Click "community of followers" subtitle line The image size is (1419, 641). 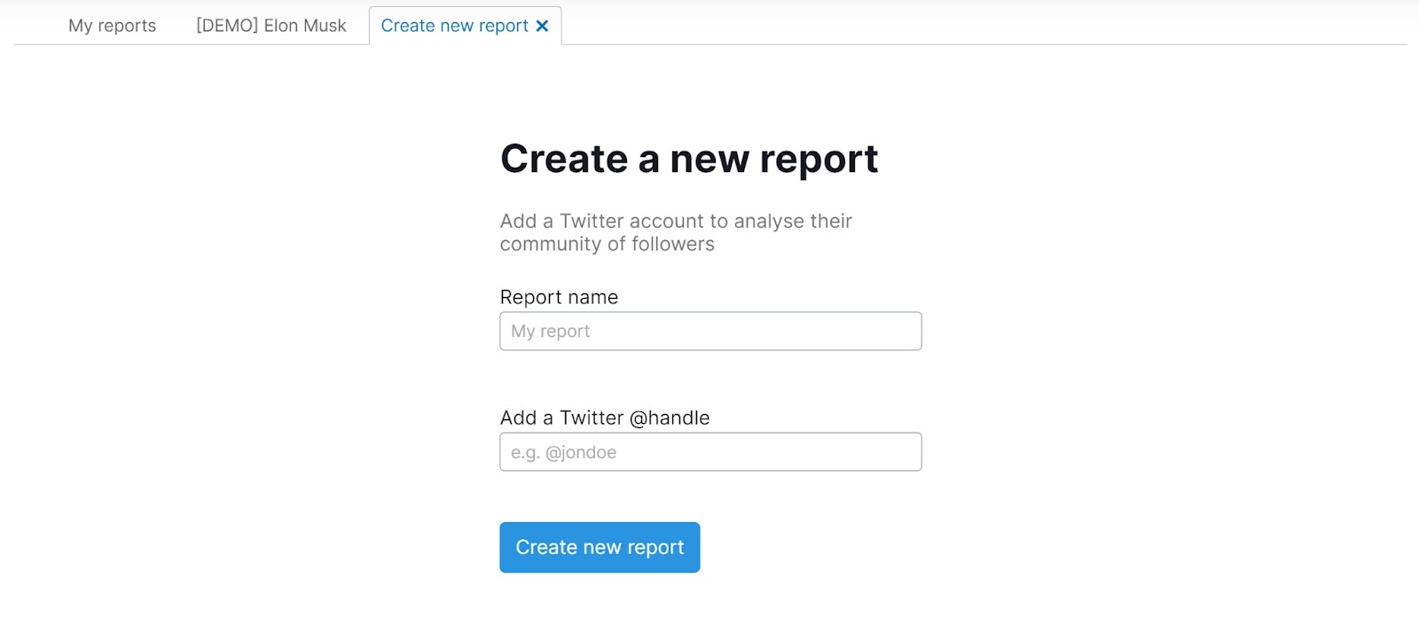pos(607,245)
